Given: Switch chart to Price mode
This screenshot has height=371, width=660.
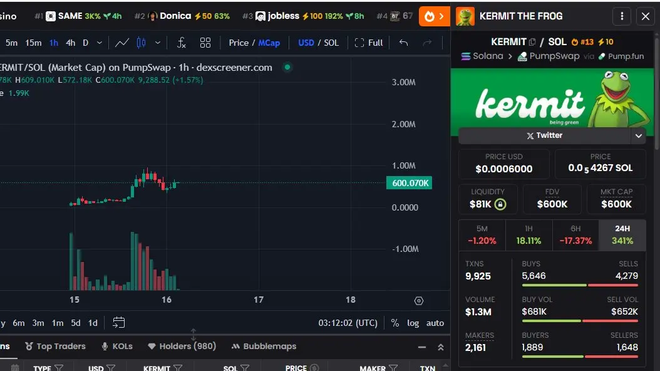Looking at the screenshot, I should tap(238, 43).
